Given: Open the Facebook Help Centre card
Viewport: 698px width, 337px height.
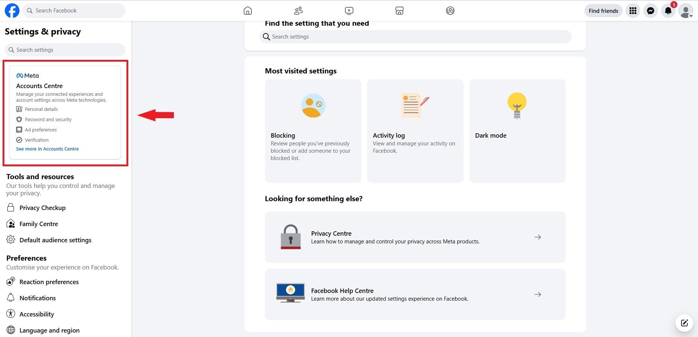Looking at the screenshot, I should point(415,294).
